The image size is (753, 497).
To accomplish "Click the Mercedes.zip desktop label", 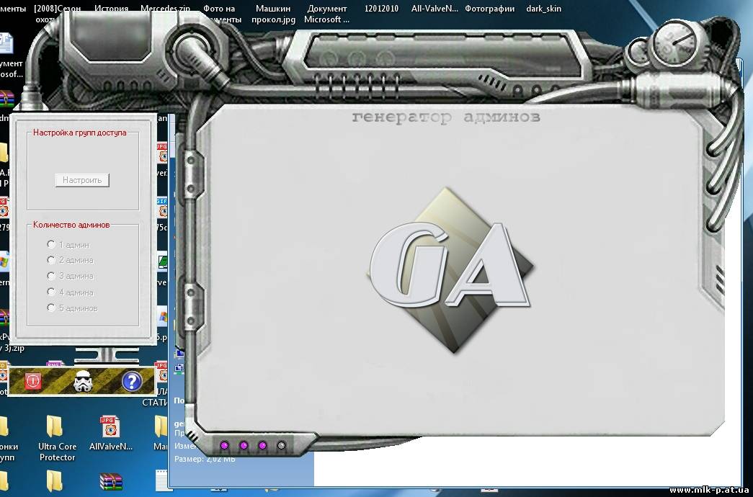I will tap(165, 9).
